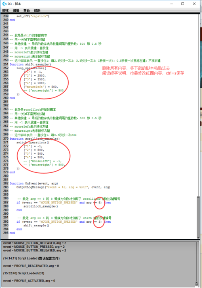Click ["1"] = -1 on line 253

tap(33, 72)
